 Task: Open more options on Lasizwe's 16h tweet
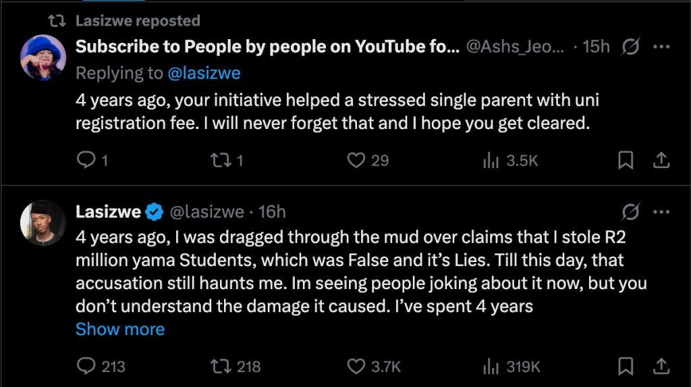point(662,212)
